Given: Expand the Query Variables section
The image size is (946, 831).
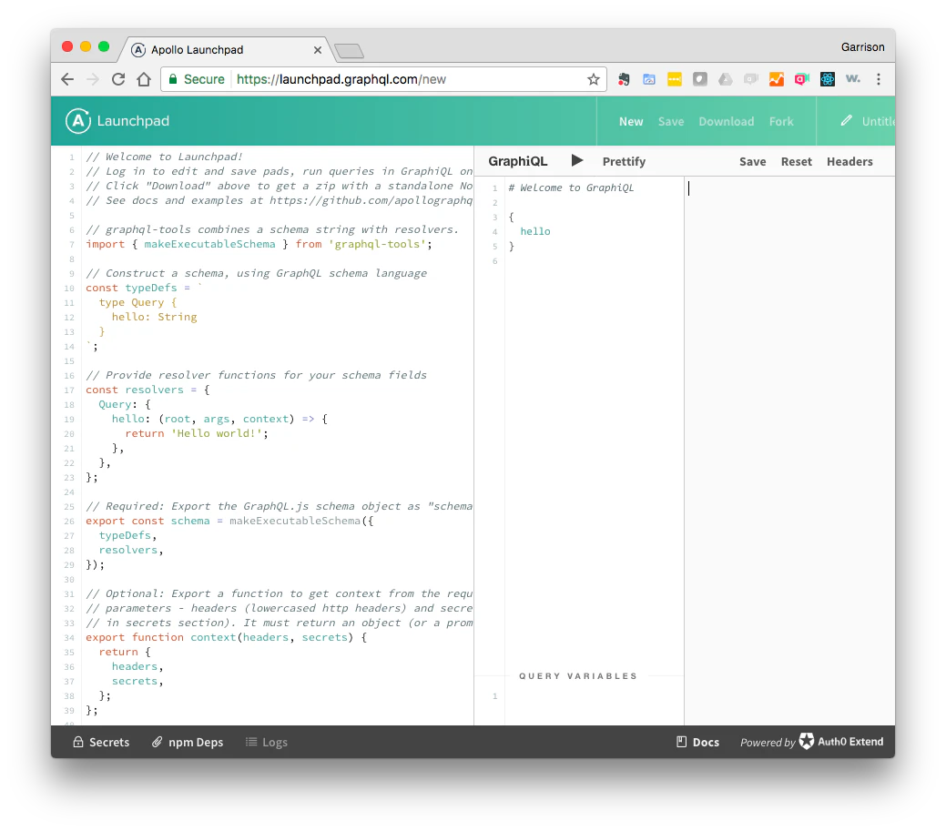Looking at the screenshot, I should 578,676.
